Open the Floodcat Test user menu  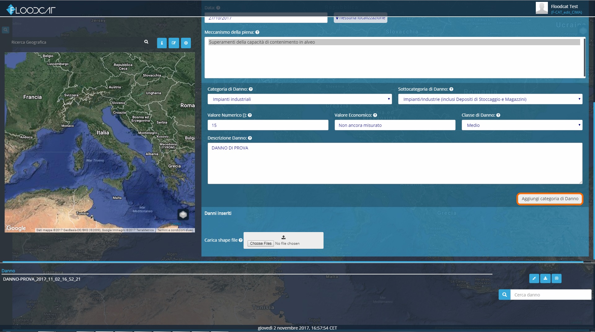tap(564, 6)
